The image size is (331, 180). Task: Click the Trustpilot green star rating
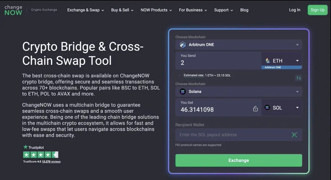[x=41, y=155]
